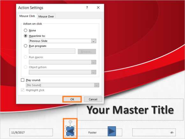
Task: Open the No Sound dropdown arrow
Action: point(97,85)
